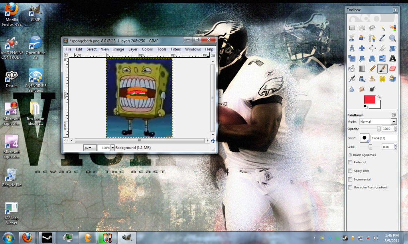The width and height of the screenshot is (408, 244).
Task: Open the Paintbrush tool options menu button
Action: 394,115
